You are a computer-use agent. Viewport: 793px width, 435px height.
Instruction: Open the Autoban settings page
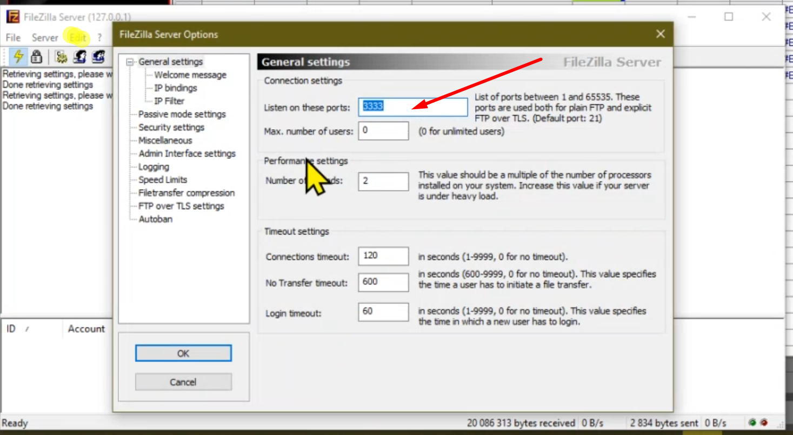pyautogui.click(x=155, y=219)
